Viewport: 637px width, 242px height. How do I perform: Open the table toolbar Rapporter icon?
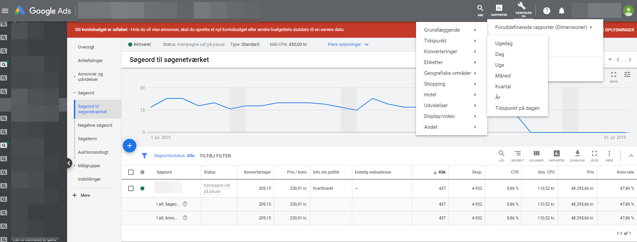(x=557, y=156)
